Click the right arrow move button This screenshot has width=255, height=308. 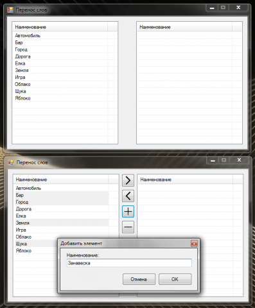click(128, 180)
